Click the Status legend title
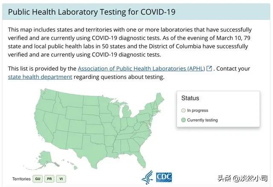273x187 pixels. [190, 98]
